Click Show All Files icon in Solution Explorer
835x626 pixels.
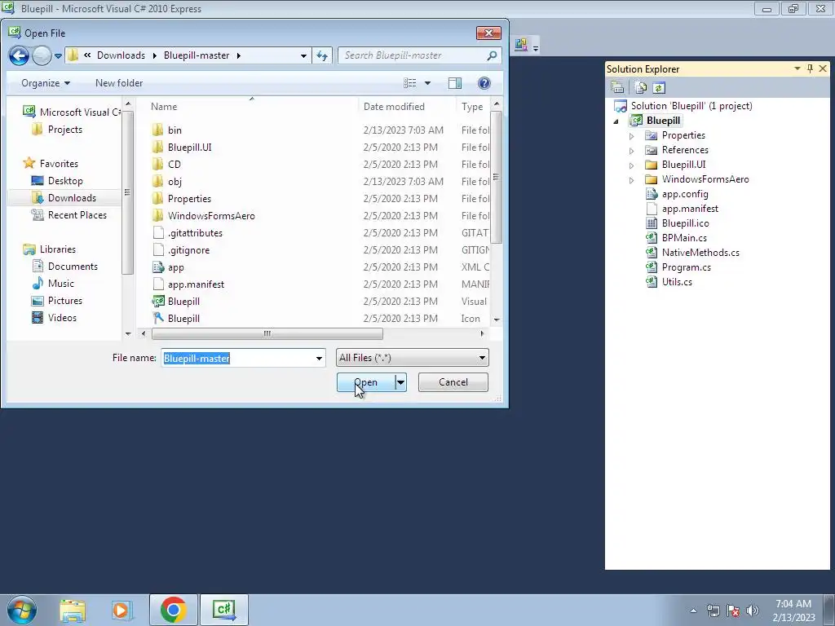641,88
